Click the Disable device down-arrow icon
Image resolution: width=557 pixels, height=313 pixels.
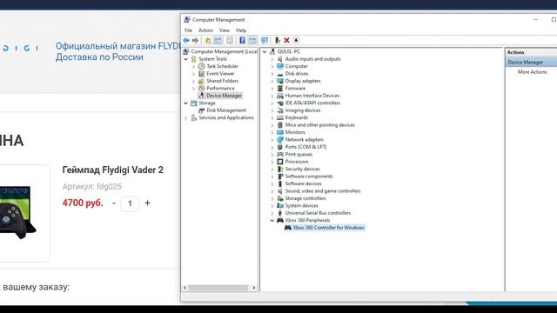[296, 41]
